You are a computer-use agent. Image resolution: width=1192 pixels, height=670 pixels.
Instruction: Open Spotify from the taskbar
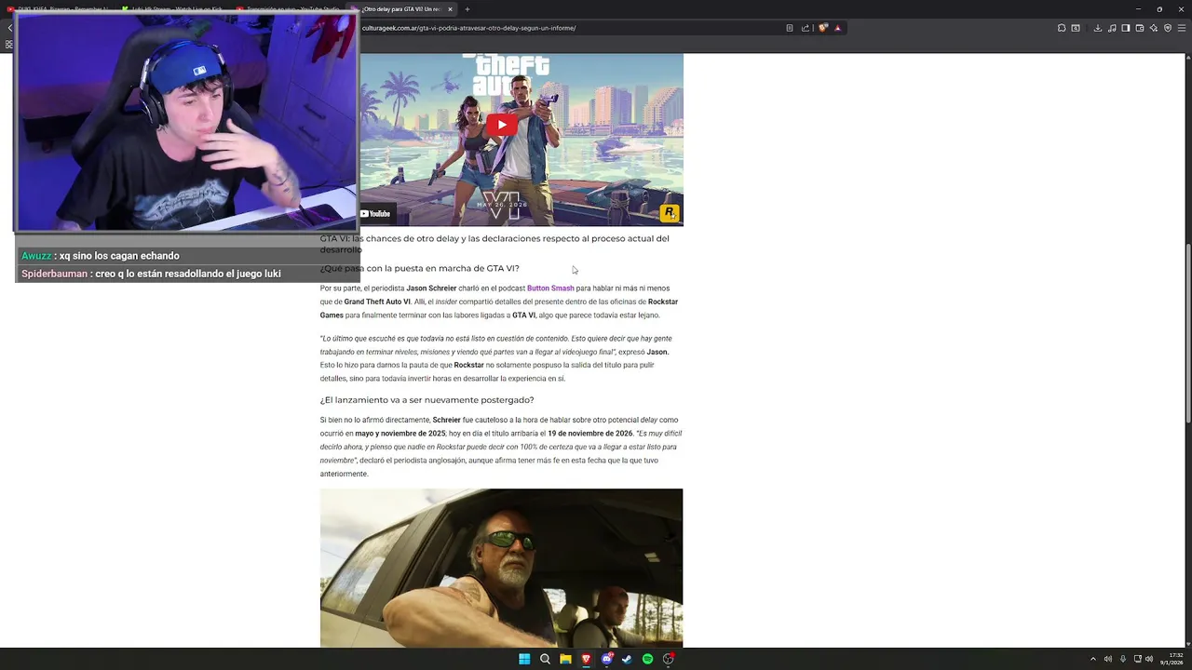647,659
